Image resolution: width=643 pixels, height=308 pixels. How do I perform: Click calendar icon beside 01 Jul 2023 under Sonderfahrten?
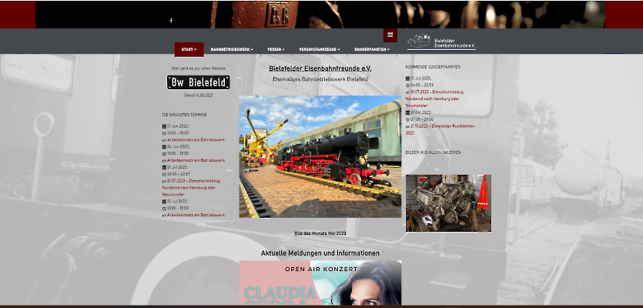pos(407,79)
